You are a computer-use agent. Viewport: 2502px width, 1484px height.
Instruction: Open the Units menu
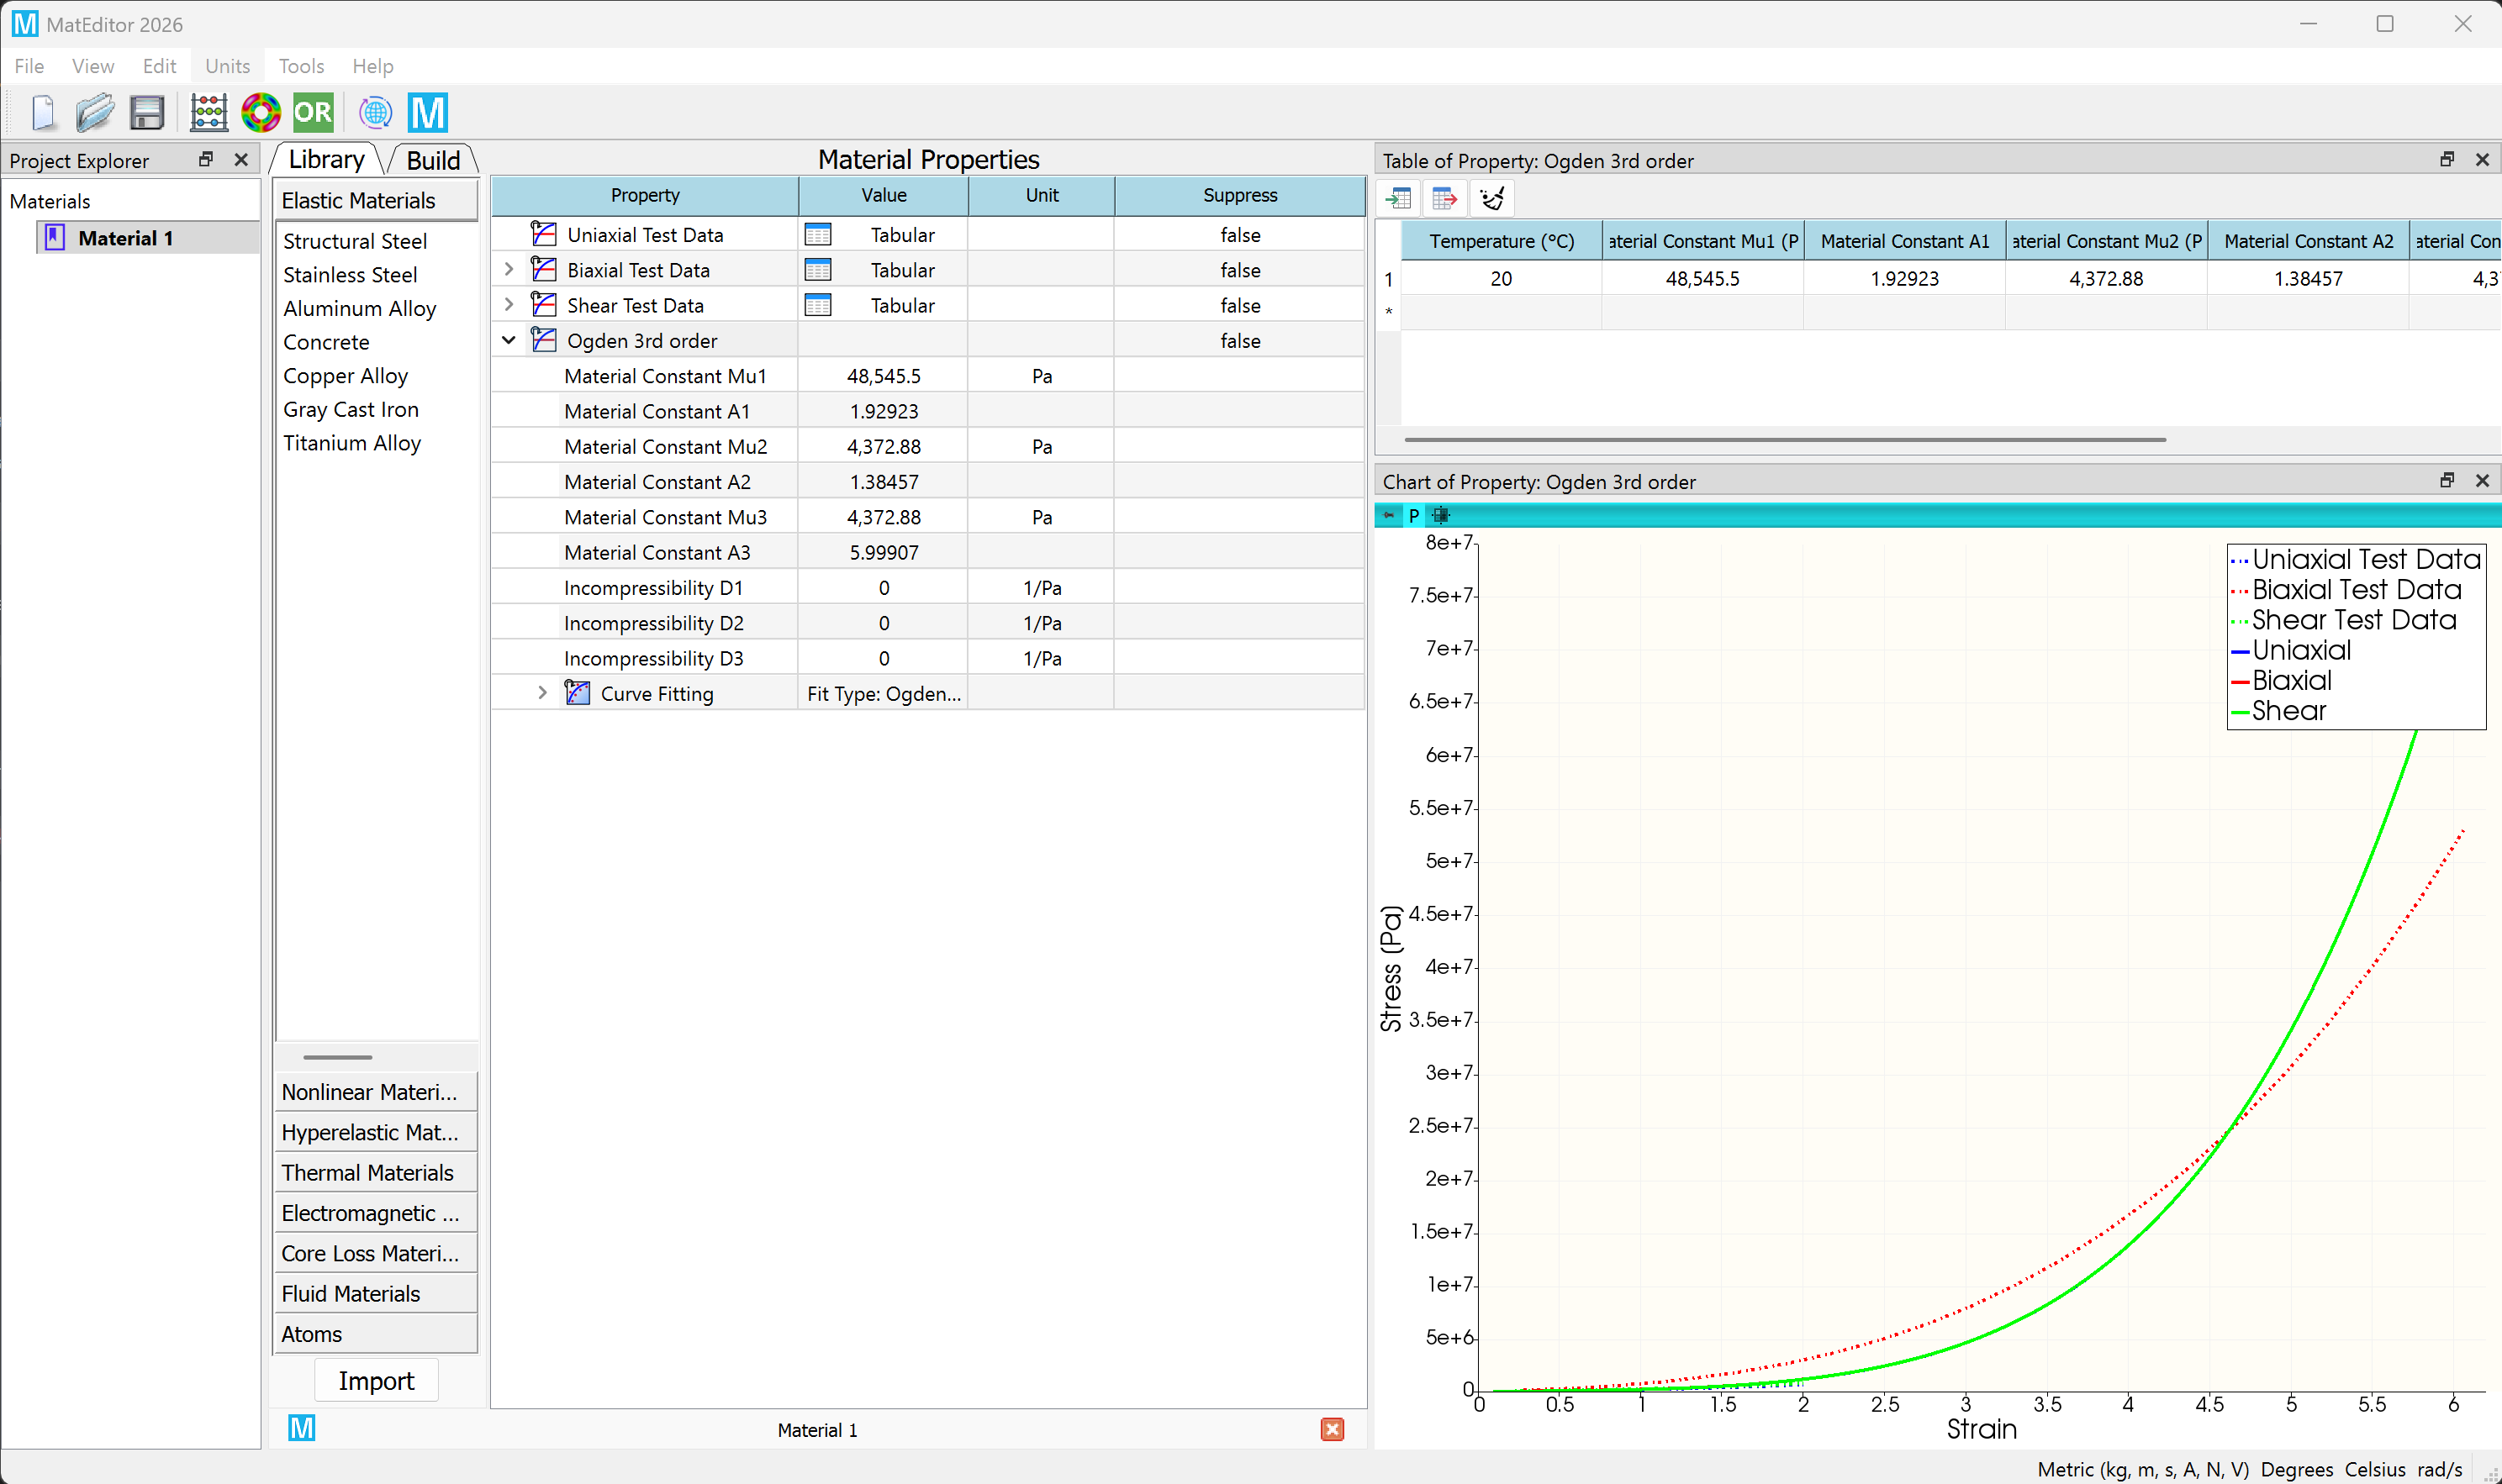[227, 66]
